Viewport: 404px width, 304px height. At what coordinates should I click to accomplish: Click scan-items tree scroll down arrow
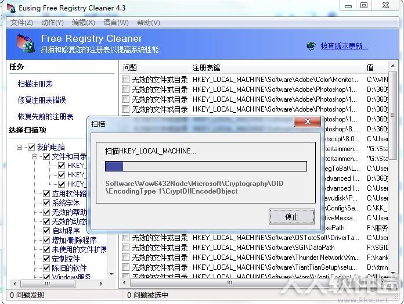pyautogui.click(x=111, y=274)
